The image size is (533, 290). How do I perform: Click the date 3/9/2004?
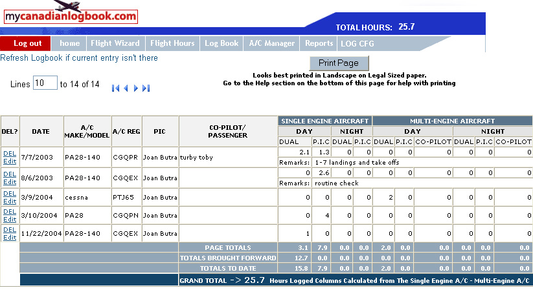pyautogui.click(x=37, y=198)
